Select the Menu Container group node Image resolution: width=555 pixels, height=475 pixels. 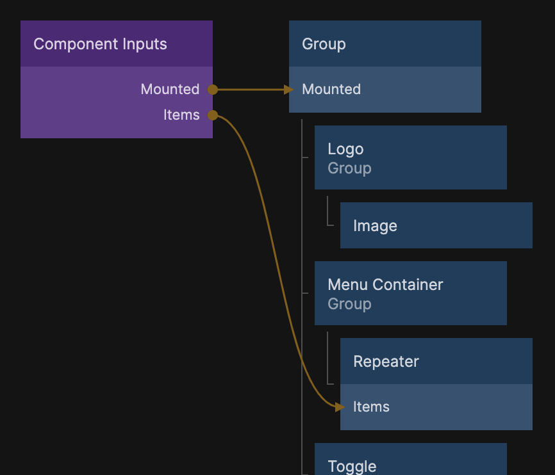click(410, 293)
